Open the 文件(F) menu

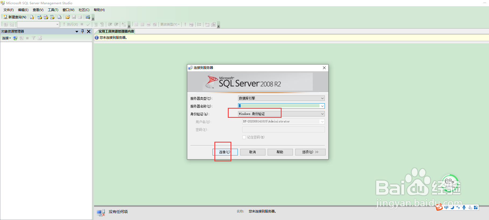pyautogui.click(x=9, y=10)
